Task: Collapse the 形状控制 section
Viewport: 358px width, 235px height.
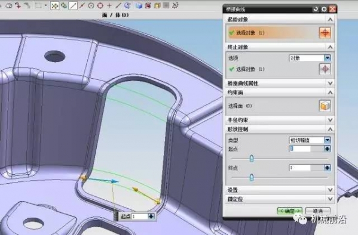Action: click(x=330, y=129)
